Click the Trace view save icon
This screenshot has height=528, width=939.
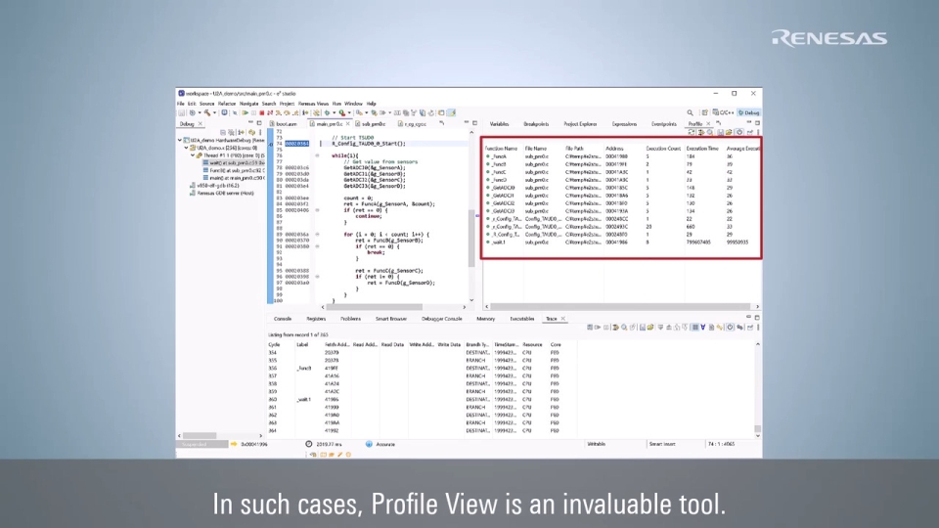pyautogui.click(x=643, y=328)
